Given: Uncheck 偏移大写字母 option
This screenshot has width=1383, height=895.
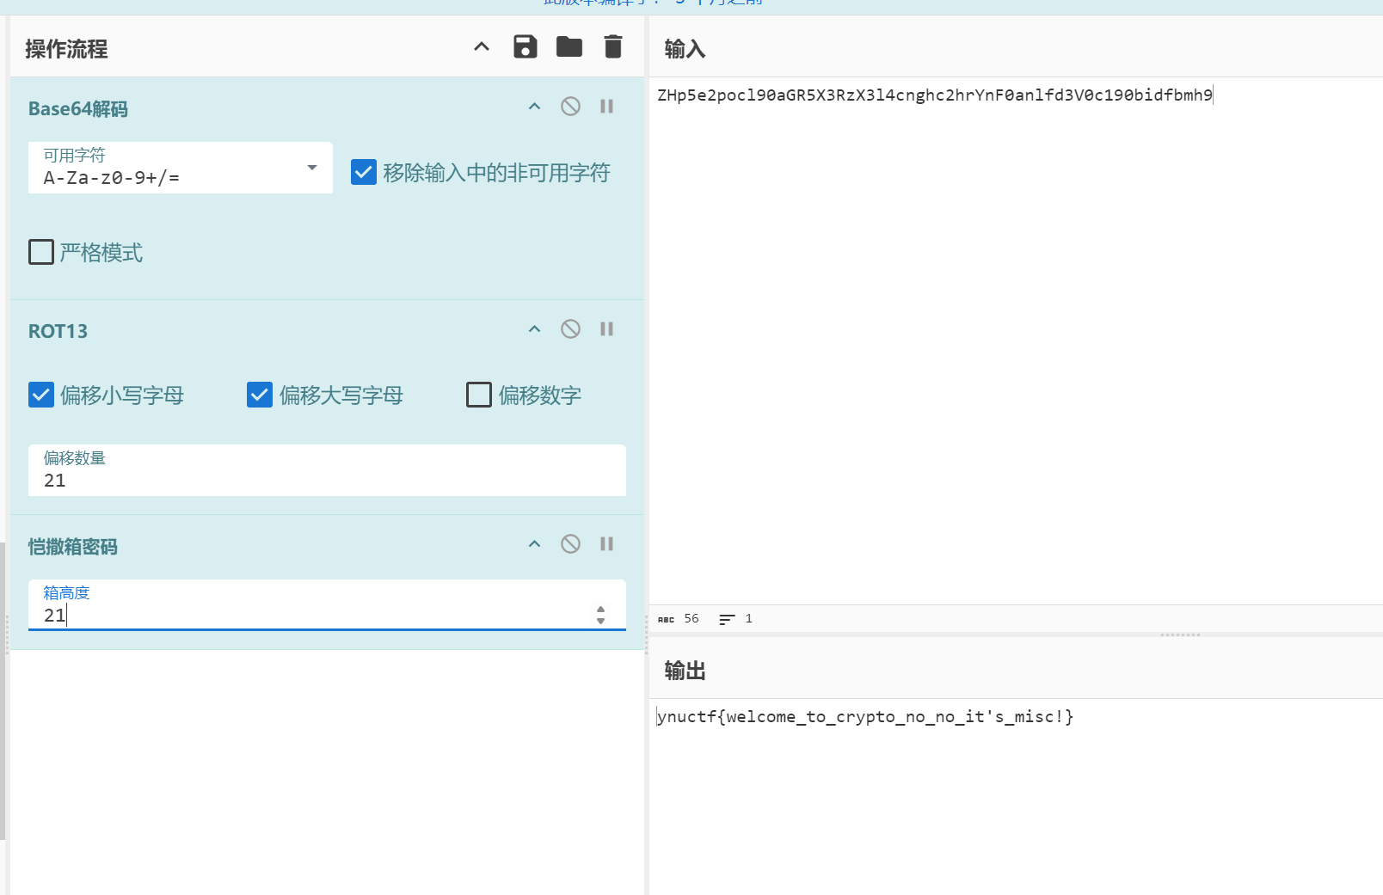Looking at the screenshot, I should click(260, 395).
